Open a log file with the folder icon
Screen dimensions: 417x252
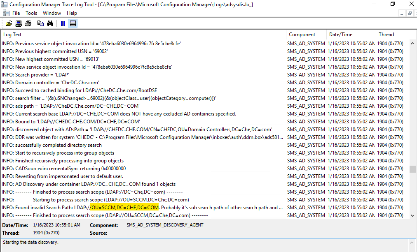tap(9, 23)
